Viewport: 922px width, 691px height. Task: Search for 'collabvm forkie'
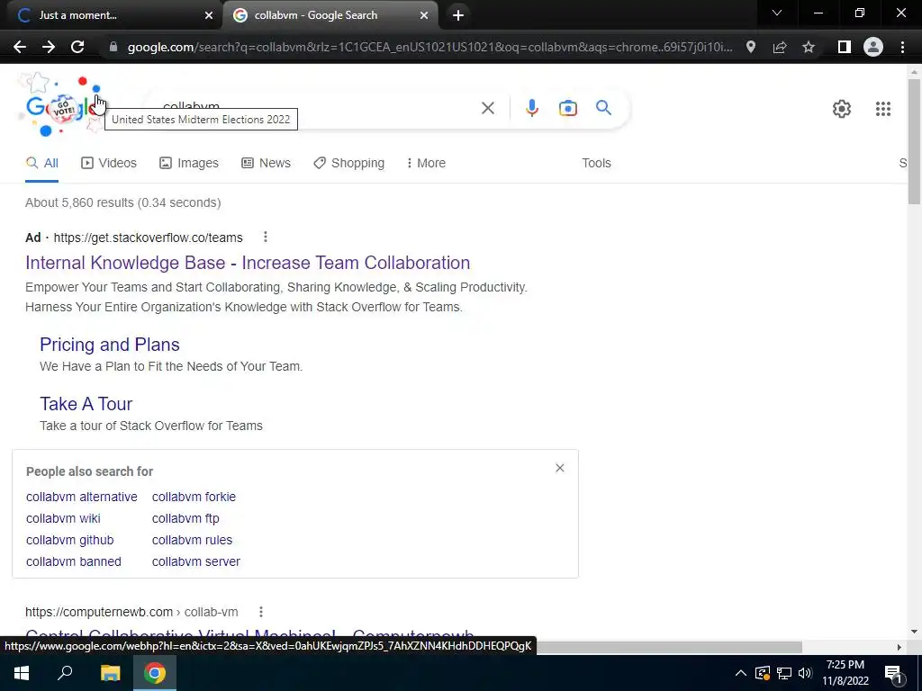[194, 497]
